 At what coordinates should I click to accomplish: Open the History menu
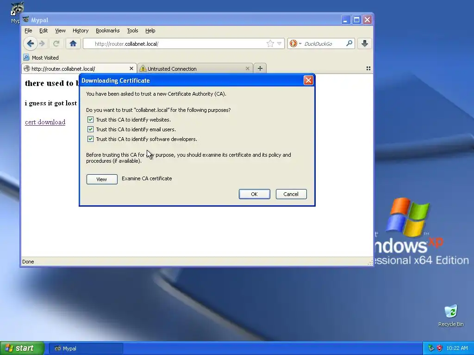tap(81, 31)
